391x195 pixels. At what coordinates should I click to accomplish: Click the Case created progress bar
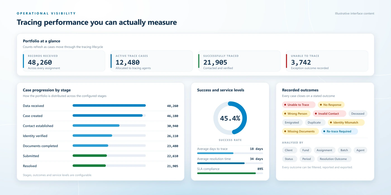tap(109, 116)
